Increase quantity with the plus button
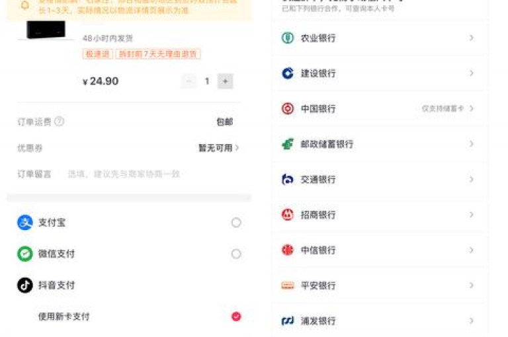The image size is (508, 337). 225,81
